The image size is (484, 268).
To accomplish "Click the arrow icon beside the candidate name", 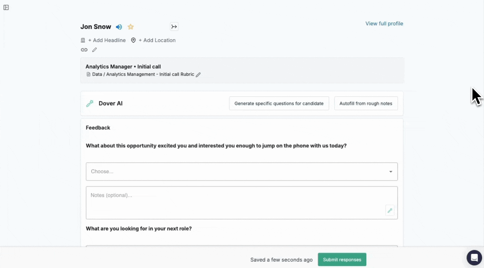I will click(x=174, y=26).
